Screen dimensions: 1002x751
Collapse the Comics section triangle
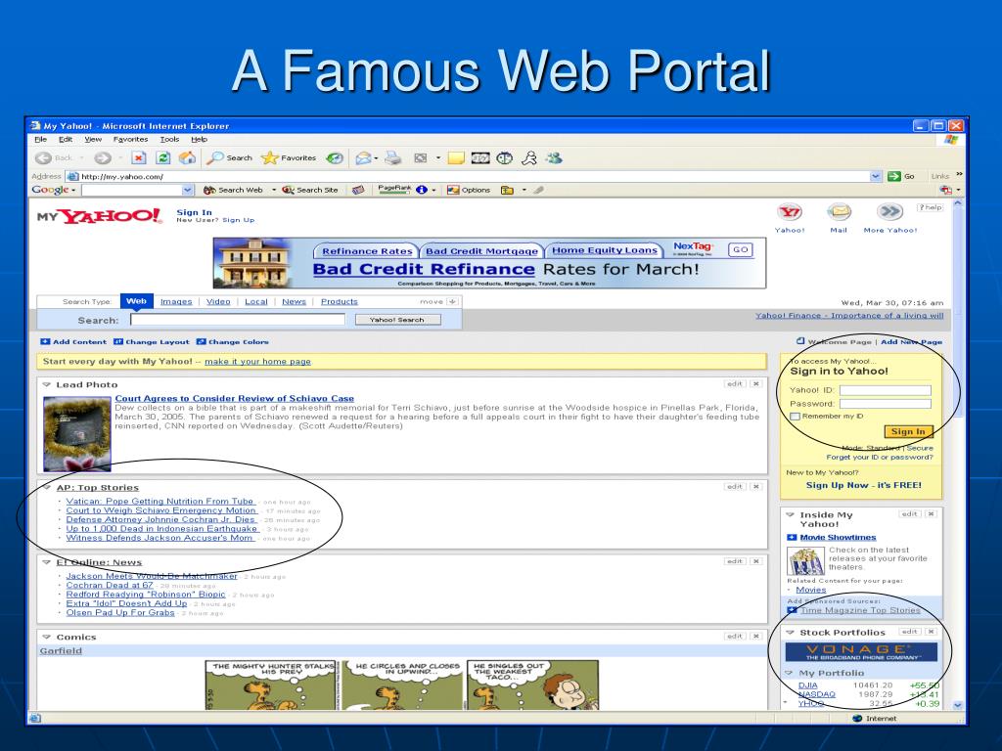coord(47,637)
